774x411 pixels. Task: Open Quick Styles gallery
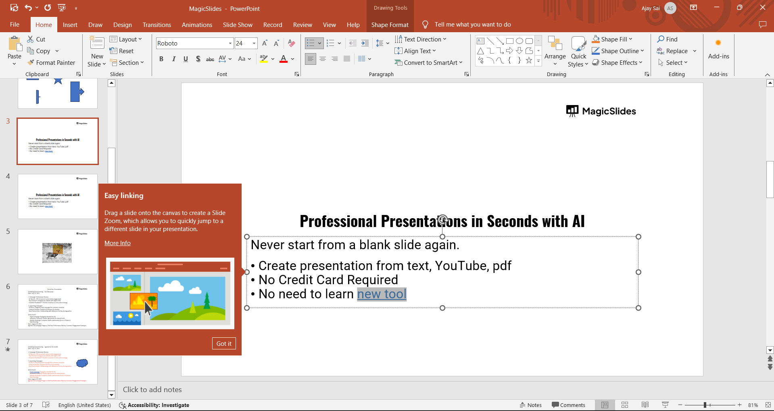[x=578, y=52]
